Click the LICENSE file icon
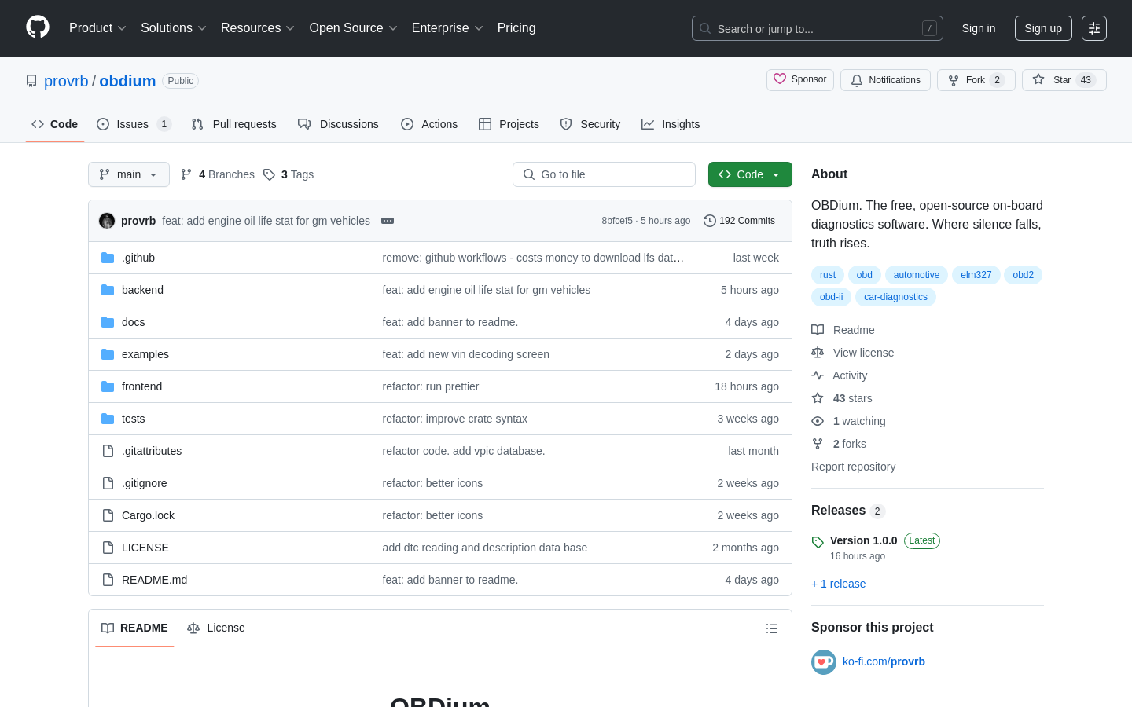 point(108,548)
